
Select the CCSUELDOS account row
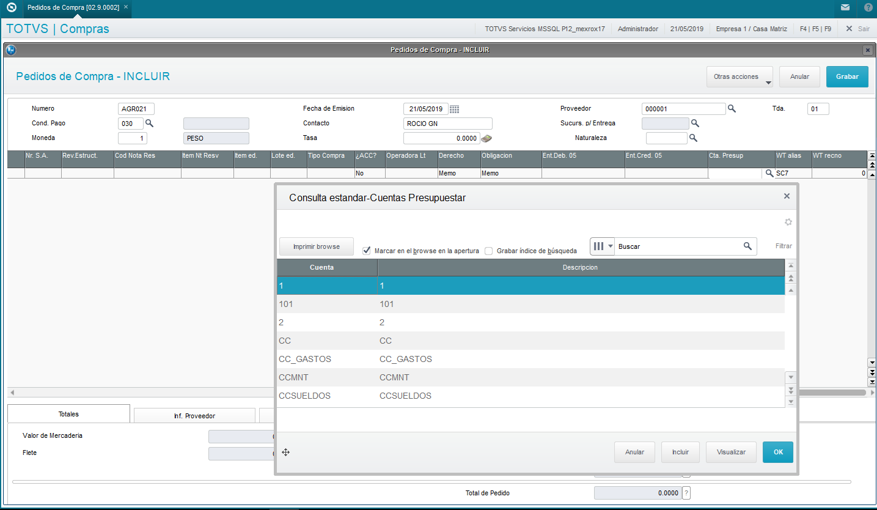click(x=530, y=396)
